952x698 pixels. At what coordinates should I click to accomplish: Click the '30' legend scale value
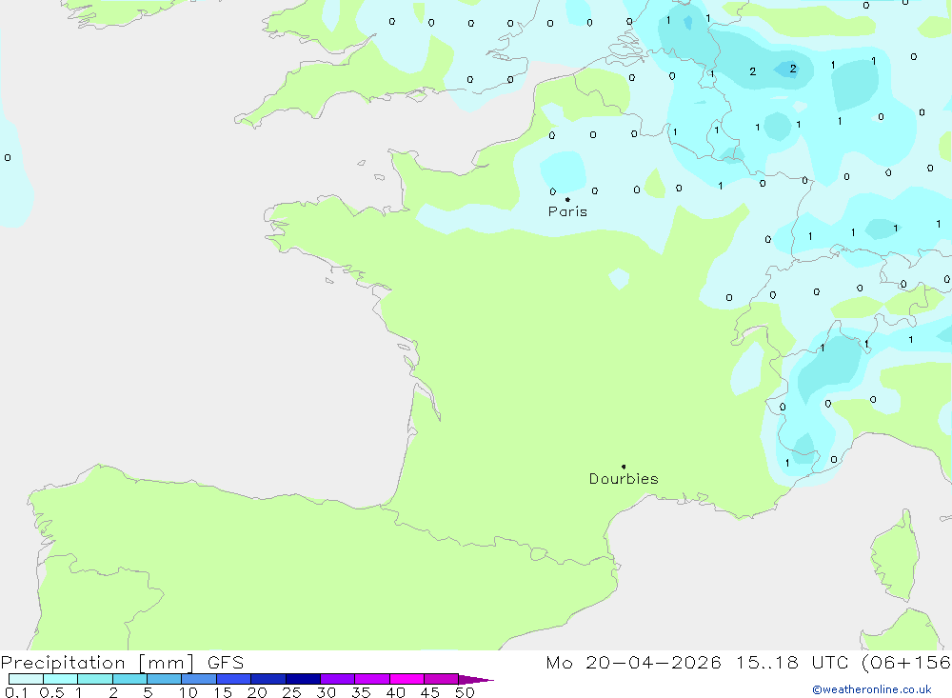tap(327, 692)
